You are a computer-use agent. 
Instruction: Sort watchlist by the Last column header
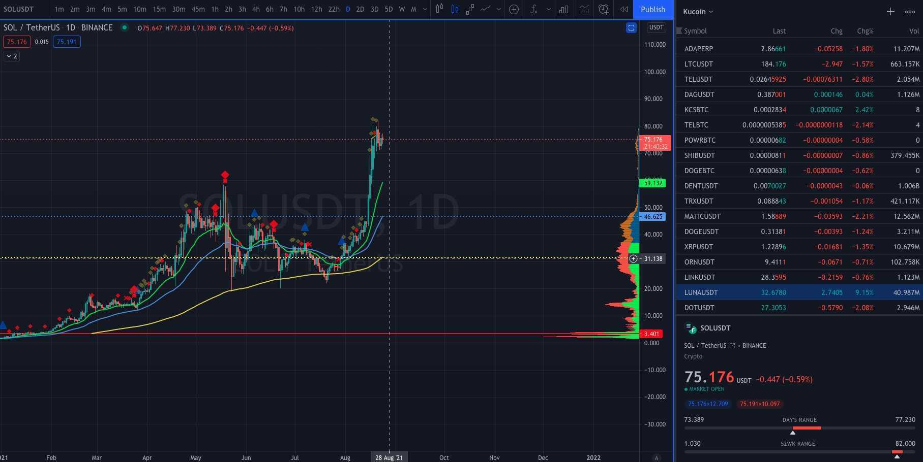click(x=779, y=31)
